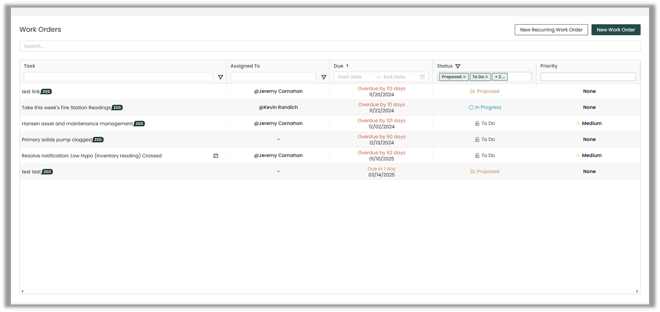This screenshot has width=660, height=312.
Task: Click the Status column filter icon
Action: tap(458, 66)
